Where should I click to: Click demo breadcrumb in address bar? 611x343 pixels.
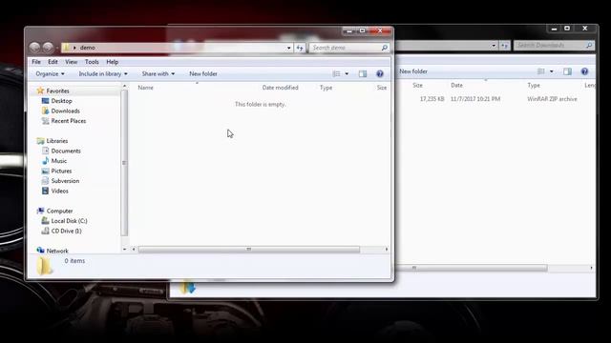[x=87, y=48]
